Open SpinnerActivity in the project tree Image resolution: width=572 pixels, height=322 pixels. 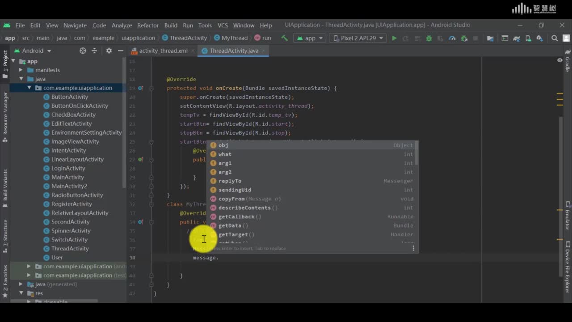71,231
